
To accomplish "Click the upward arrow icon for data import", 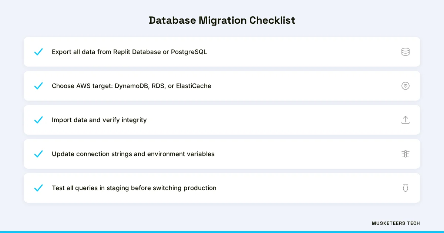I will (x=406, y=120).
